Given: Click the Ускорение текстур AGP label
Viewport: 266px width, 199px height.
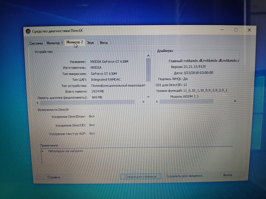Looking at the screenshot, I should click(68, 134).
